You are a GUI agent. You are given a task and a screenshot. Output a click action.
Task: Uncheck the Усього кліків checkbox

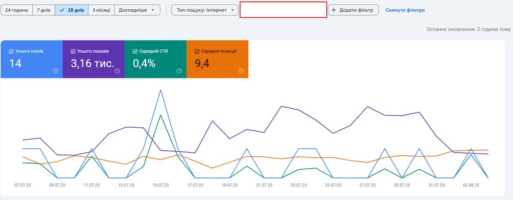coord(11,51)
